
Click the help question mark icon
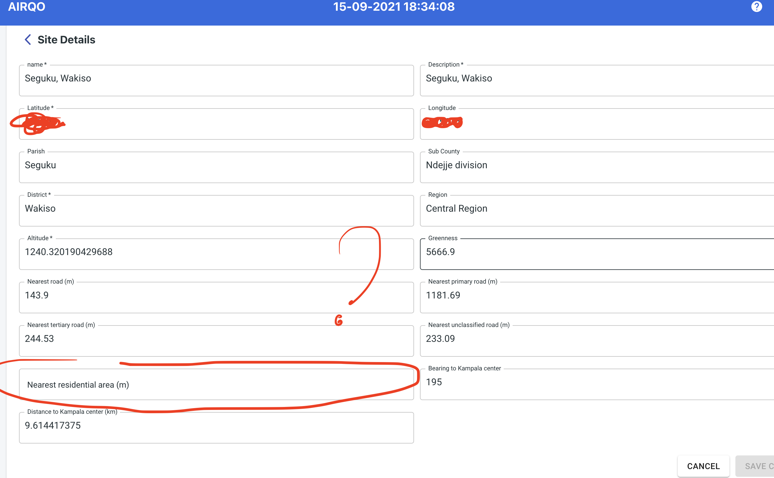pyautogui.click(x=756, y=7)
